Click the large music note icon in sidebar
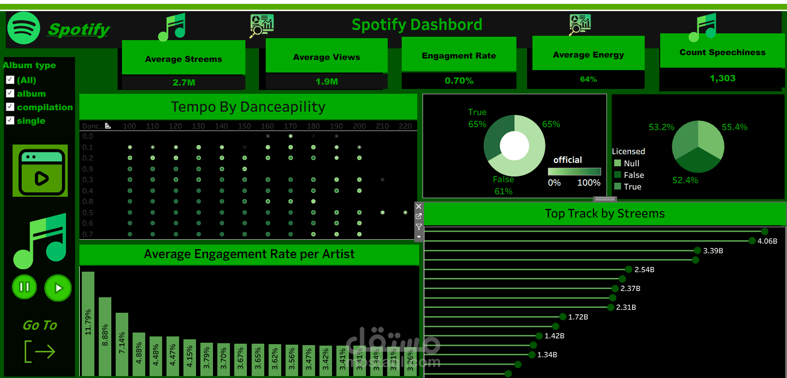Viewport: 787px width, 378px height. pos(40,241)
